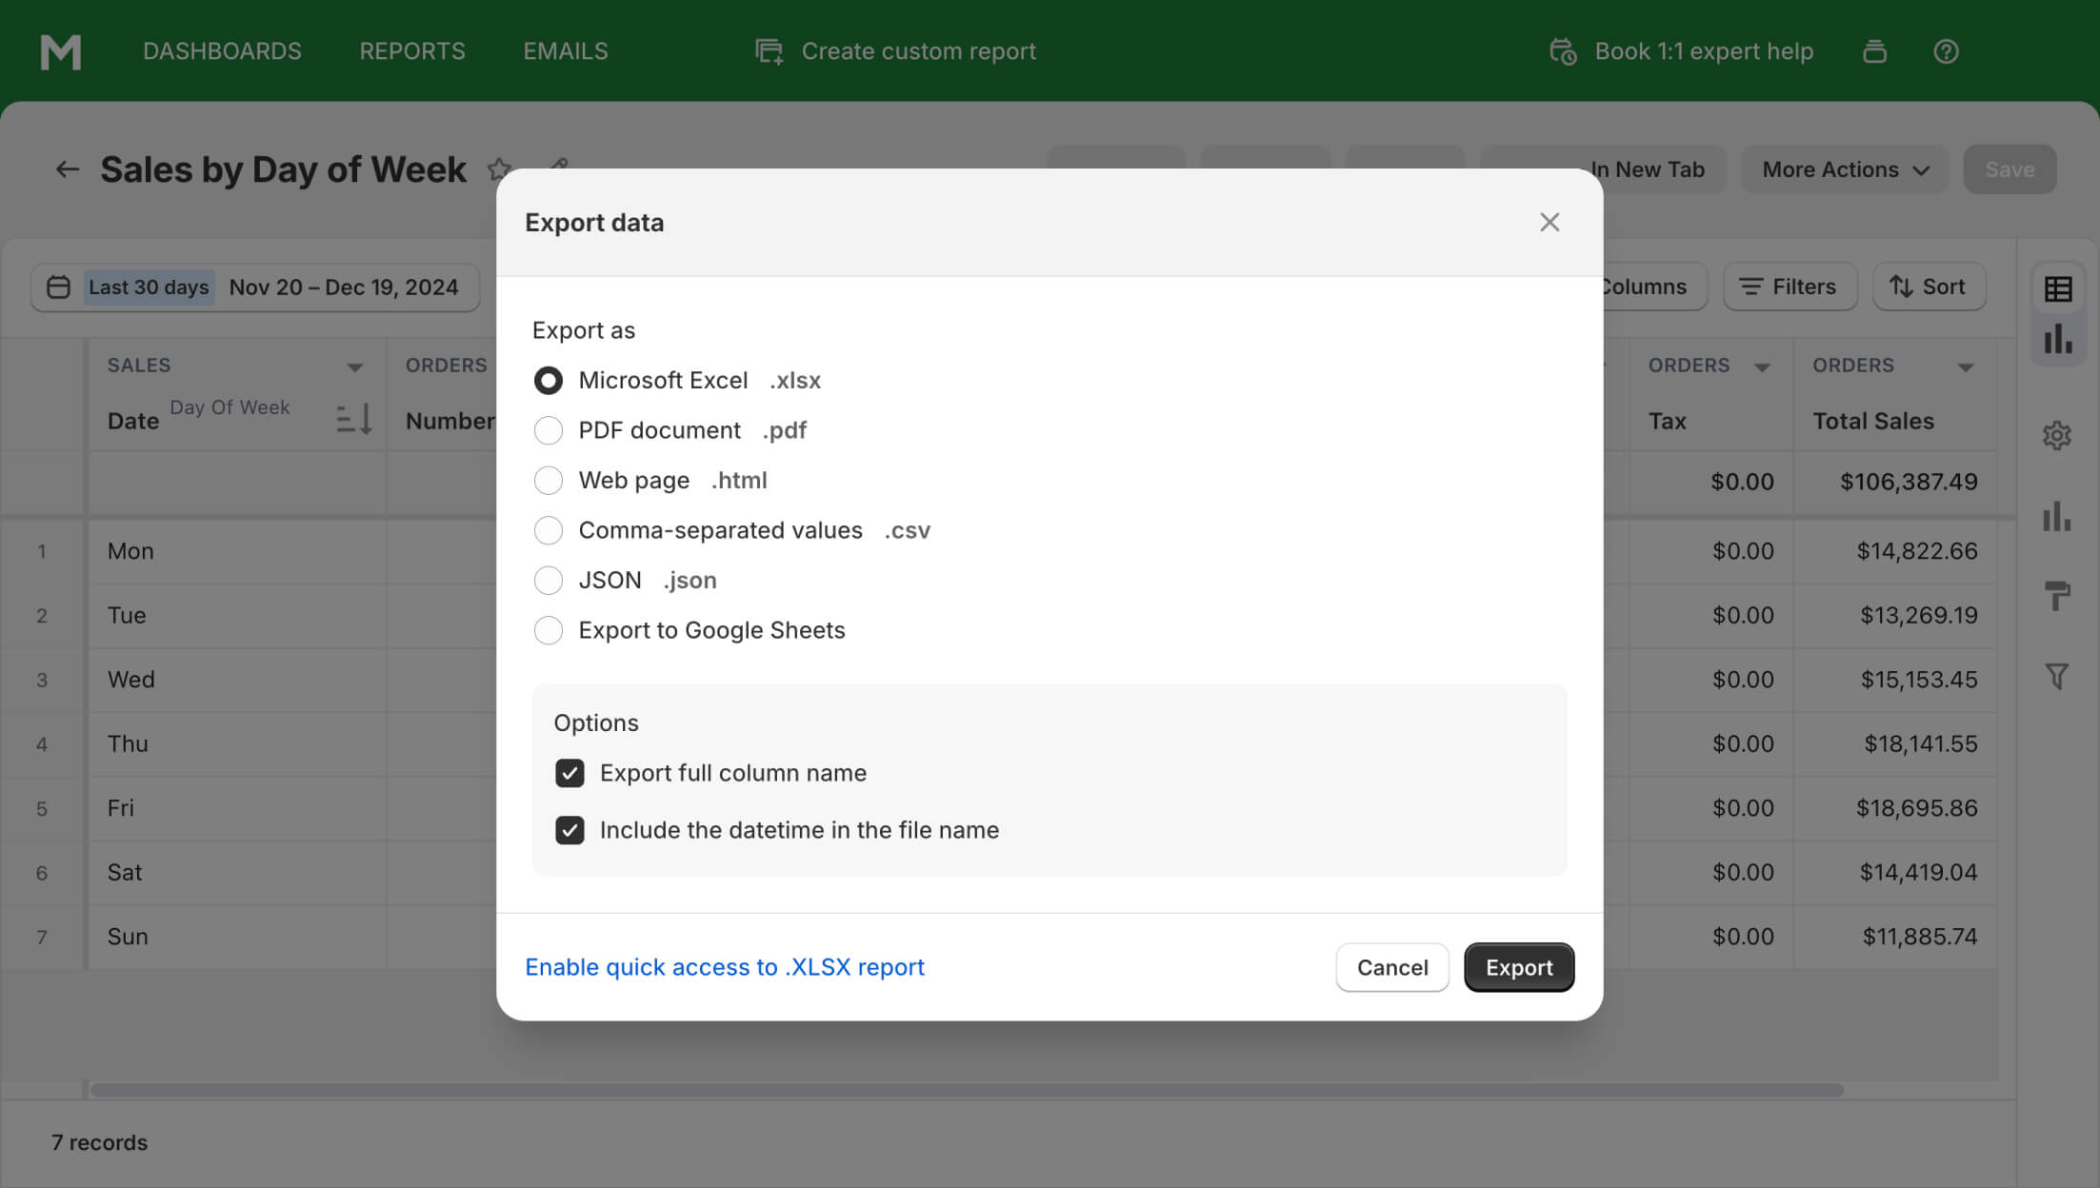
Task: Select the PDF document export format
Action: pyautogui.click(x=549, y=430)
